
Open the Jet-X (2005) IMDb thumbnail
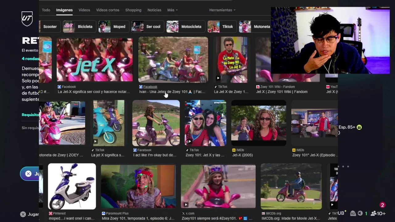pos(259,123)
